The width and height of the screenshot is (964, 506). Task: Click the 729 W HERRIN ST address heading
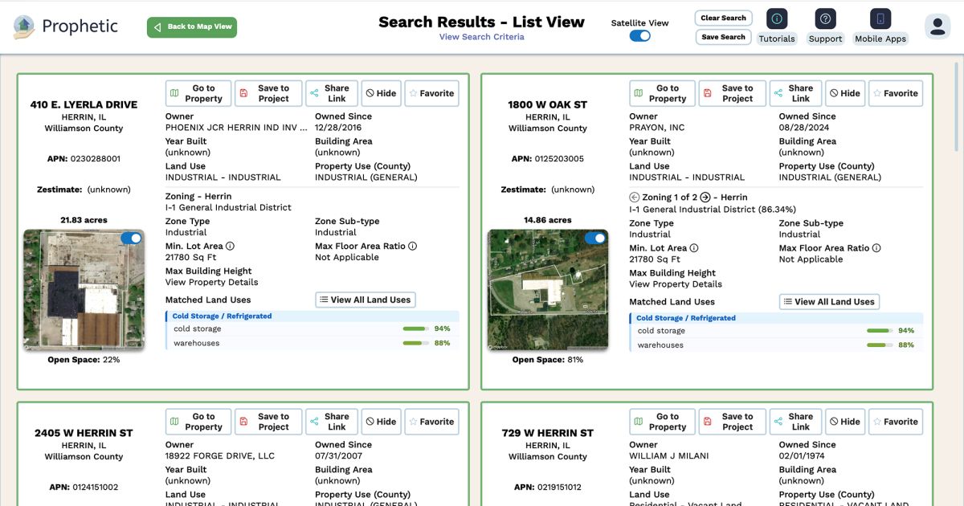(548, 433)
